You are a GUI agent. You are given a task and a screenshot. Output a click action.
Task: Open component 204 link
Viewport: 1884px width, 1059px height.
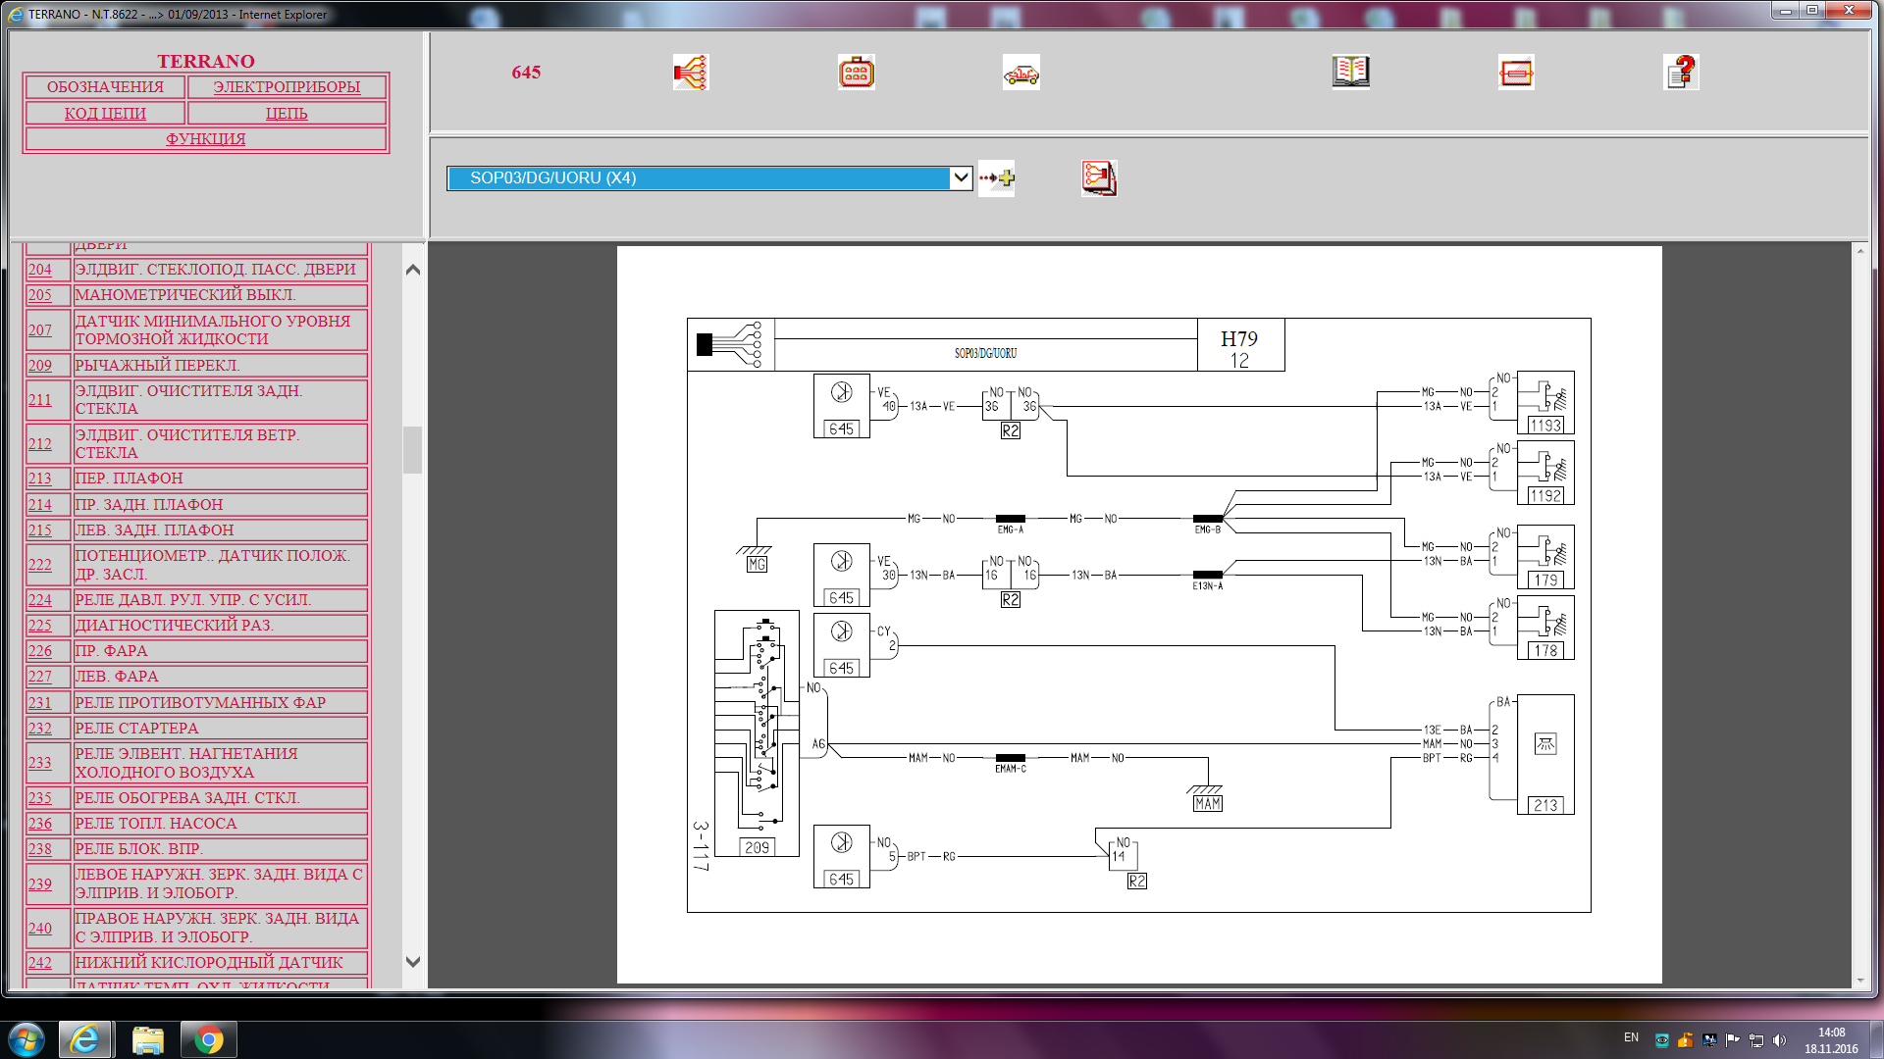[x=40, y=270]
